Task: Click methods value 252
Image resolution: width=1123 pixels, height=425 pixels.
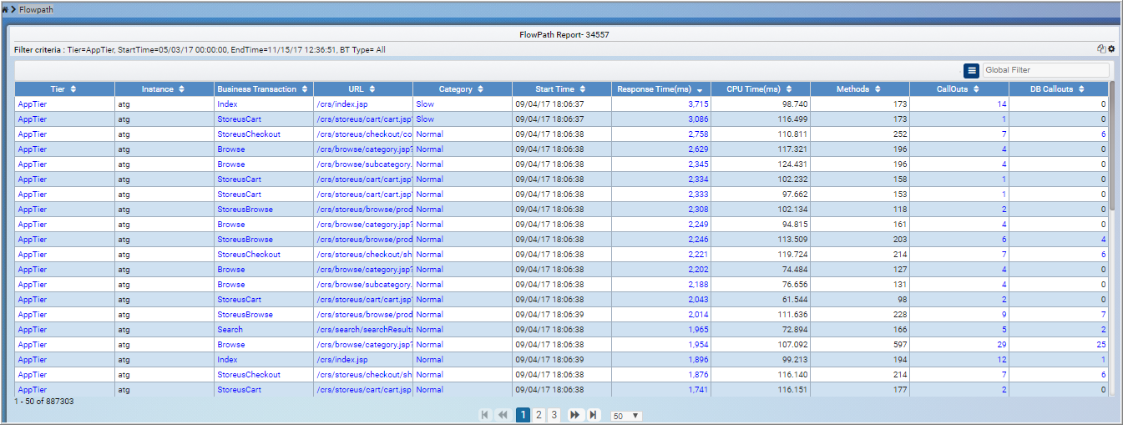Action: click(900, 134)
